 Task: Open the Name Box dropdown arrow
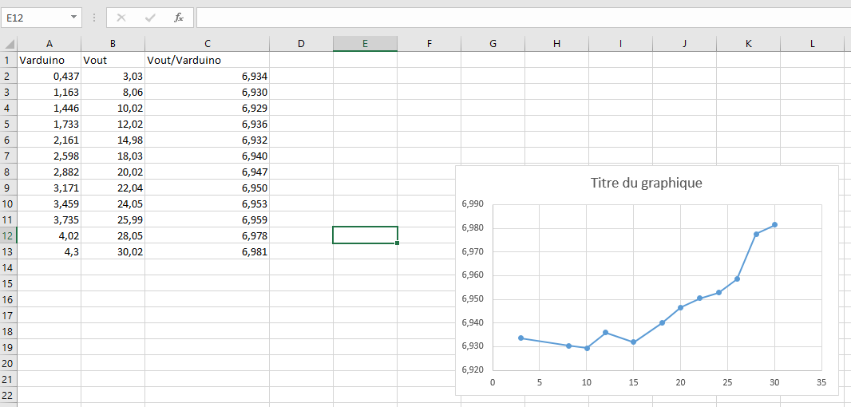(x=73, y=18)
